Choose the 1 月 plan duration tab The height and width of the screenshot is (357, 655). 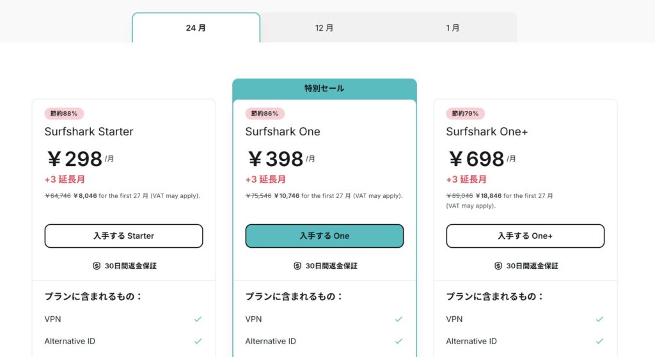coord(453,28)
